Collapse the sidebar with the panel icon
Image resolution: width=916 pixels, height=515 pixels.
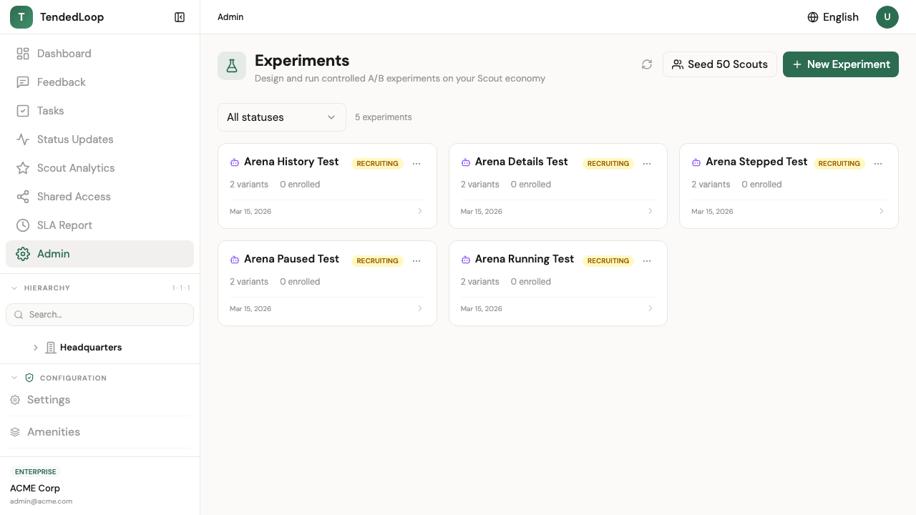pos(180,17)
